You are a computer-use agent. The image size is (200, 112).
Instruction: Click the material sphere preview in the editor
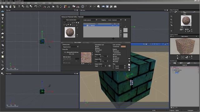pyautogui.click(x=70, y=32)
